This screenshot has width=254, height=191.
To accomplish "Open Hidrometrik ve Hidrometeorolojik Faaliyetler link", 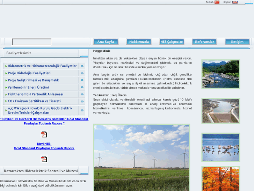I will point(42,66).
